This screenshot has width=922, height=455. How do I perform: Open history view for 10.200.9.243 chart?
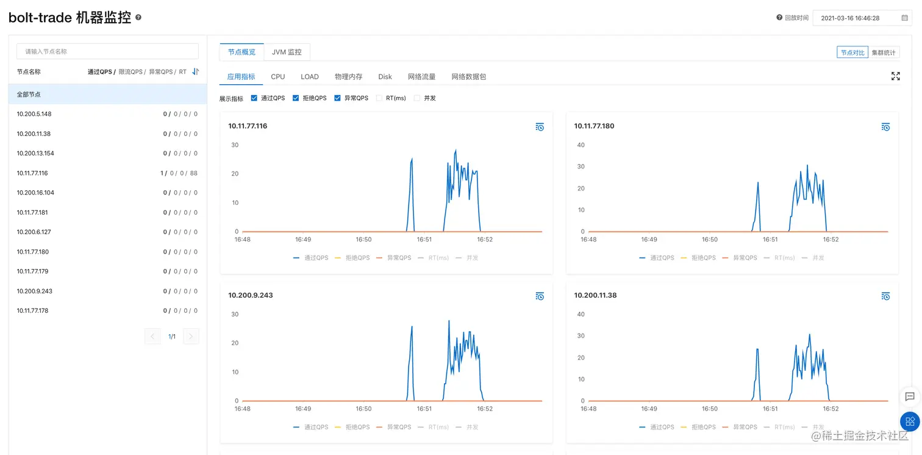(x=539, y=296)
